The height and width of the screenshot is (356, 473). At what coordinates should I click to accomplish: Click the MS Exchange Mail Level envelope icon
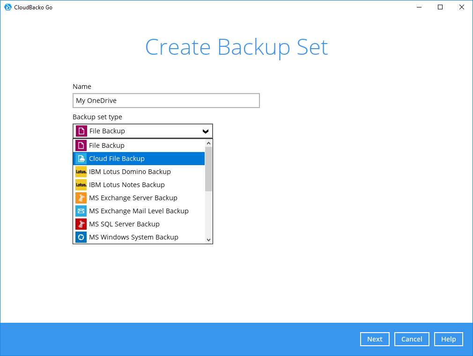click(x=81, y=211)
